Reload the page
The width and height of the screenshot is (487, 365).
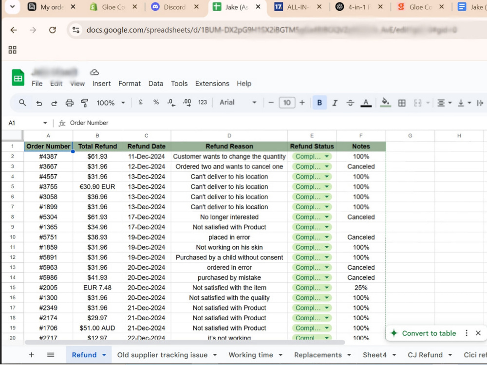pyautogui.click(x=53, y=30)
